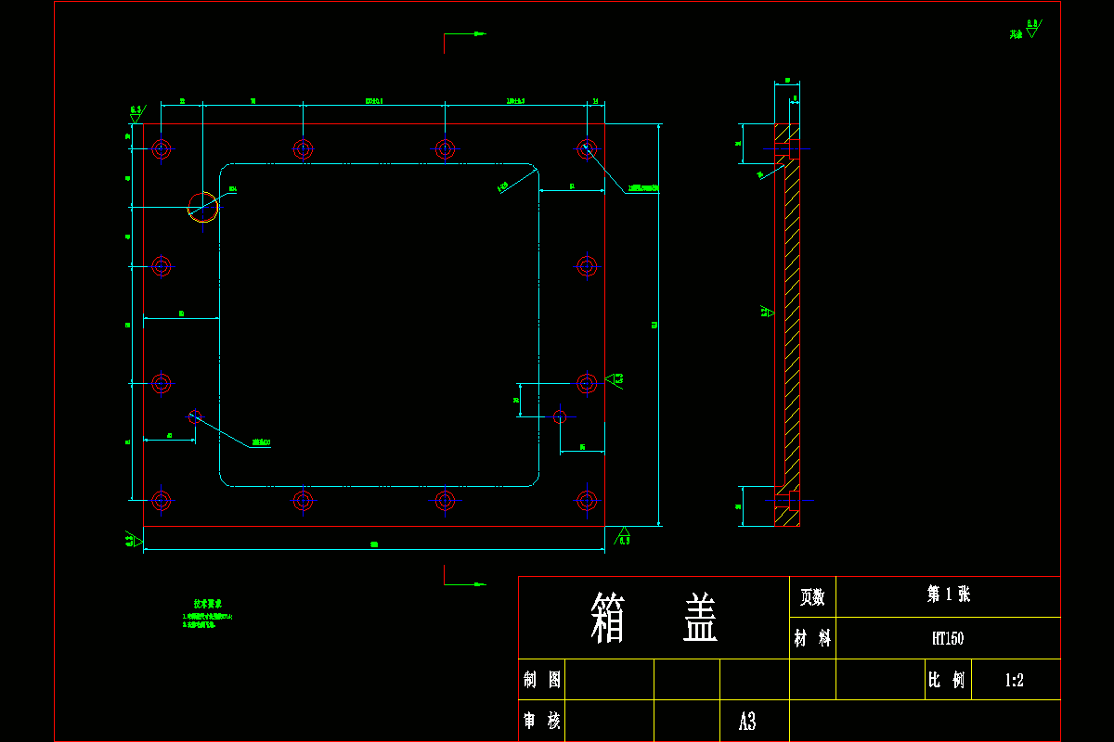The image size is (1114, 742).
Task: Pick the bottom-left corner bolt hole
Action: coord(162,501)
